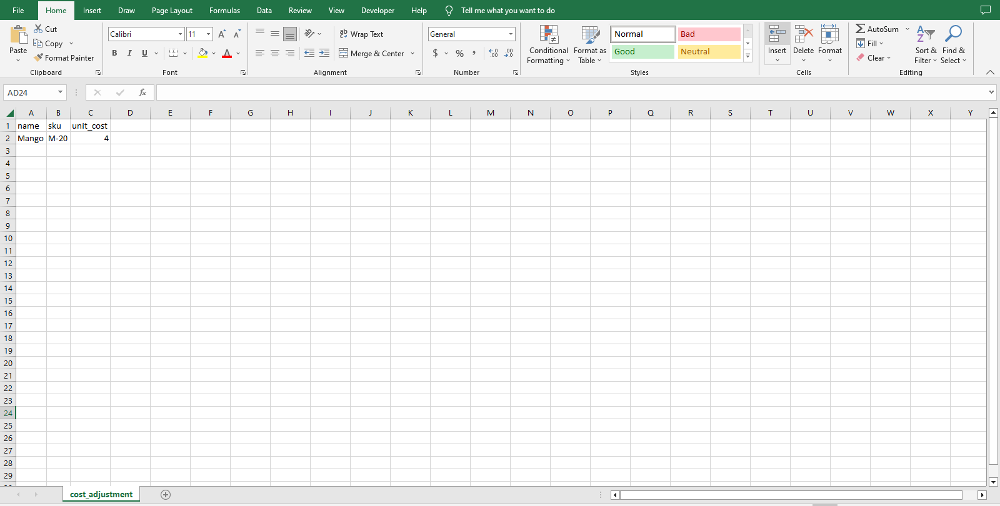Add a new sheet with plus button
Viewport: 1000px width, 506px height.
pos(166,495)
